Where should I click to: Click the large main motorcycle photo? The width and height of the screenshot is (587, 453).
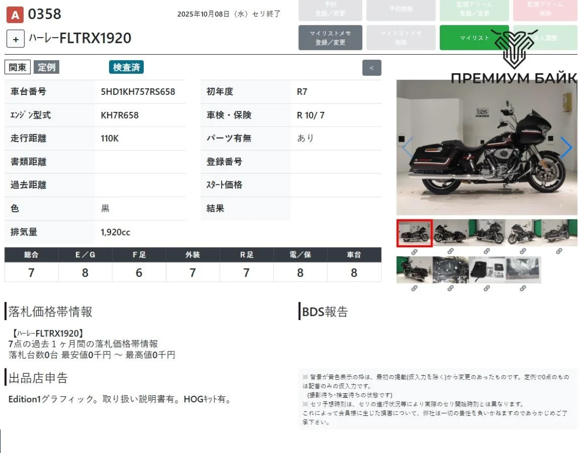[486, 148]
